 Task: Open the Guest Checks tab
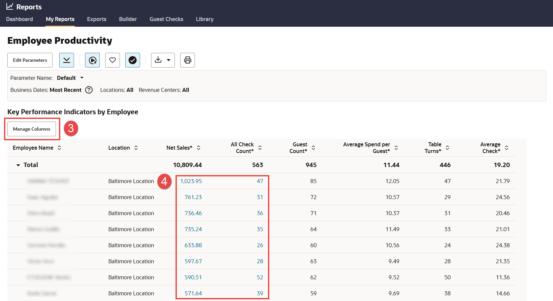coord(166,19)
